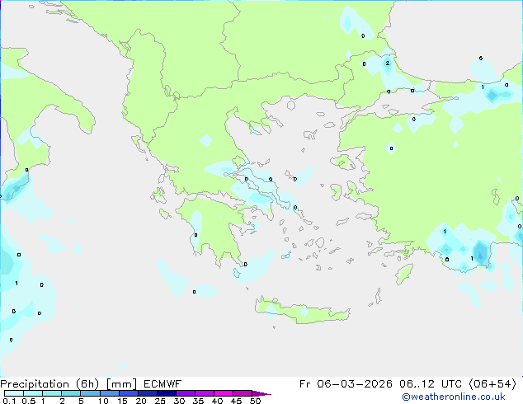Click the '0.1' label on the legend scale

[9, 401]
